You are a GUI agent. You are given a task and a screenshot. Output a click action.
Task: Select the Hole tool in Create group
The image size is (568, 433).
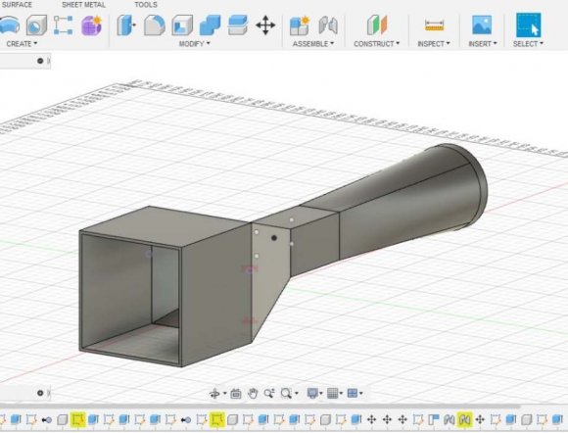36,25
